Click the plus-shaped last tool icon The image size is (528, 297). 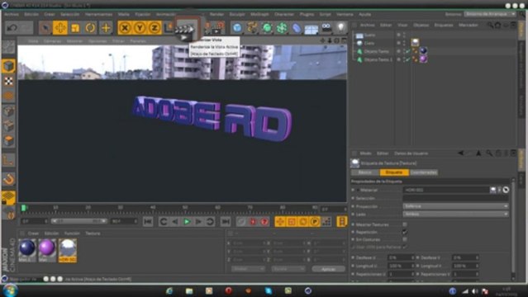(106, 27)
